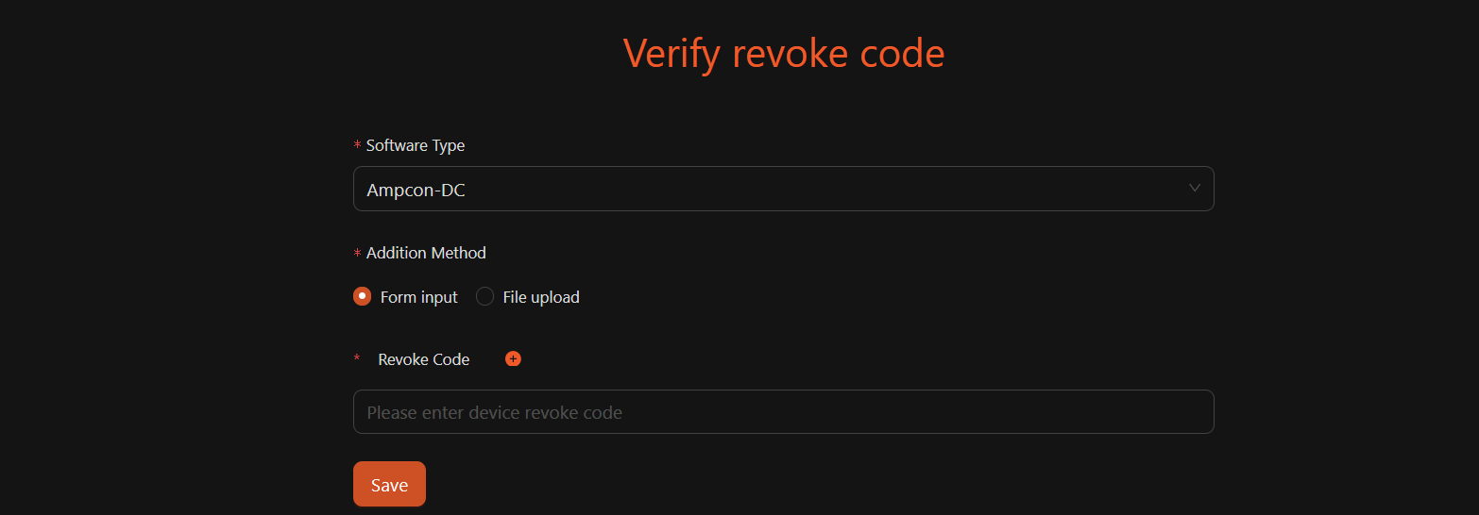1479x515 pixels.
Task: Select the Form input radio button
Action: click(x=362, y=296)
